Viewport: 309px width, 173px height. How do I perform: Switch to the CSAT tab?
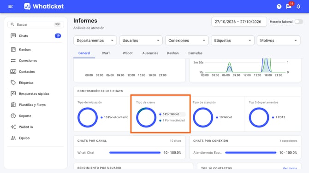106,53
